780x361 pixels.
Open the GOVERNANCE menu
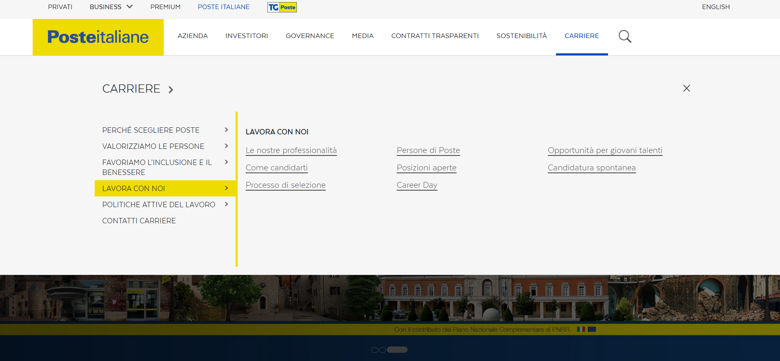(x=310, y=36)
